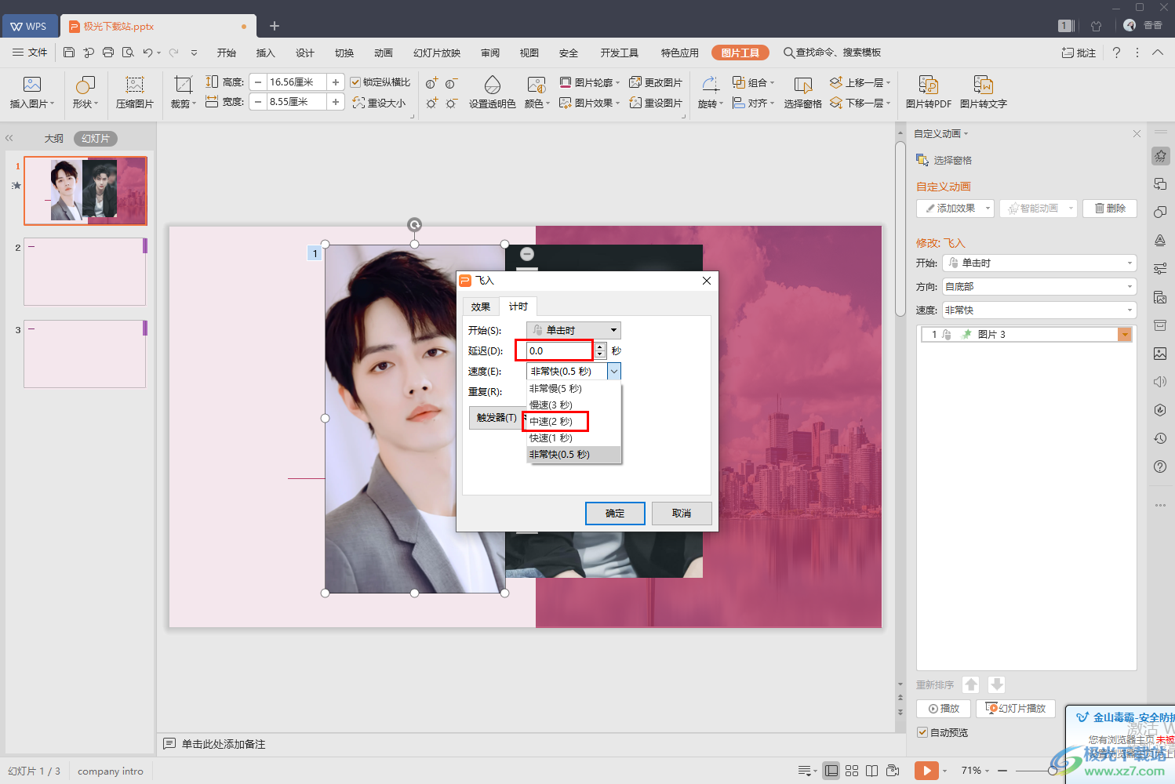Toggle the Lock Aspect Ratio (锁定纵横比) checkbox
This screenshot has width=1175, height=784.
click(x=355, y=82)
